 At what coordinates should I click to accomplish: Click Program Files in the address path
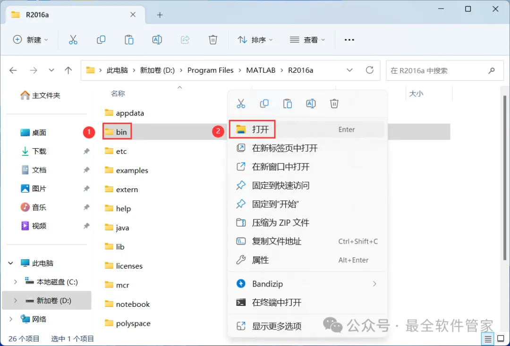pos(211,70)
